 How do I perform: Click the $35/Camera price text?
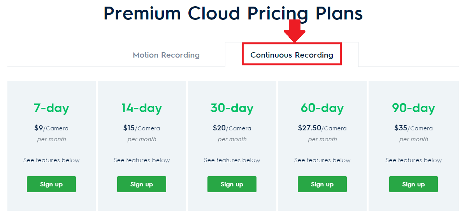[x=413, y=128]
